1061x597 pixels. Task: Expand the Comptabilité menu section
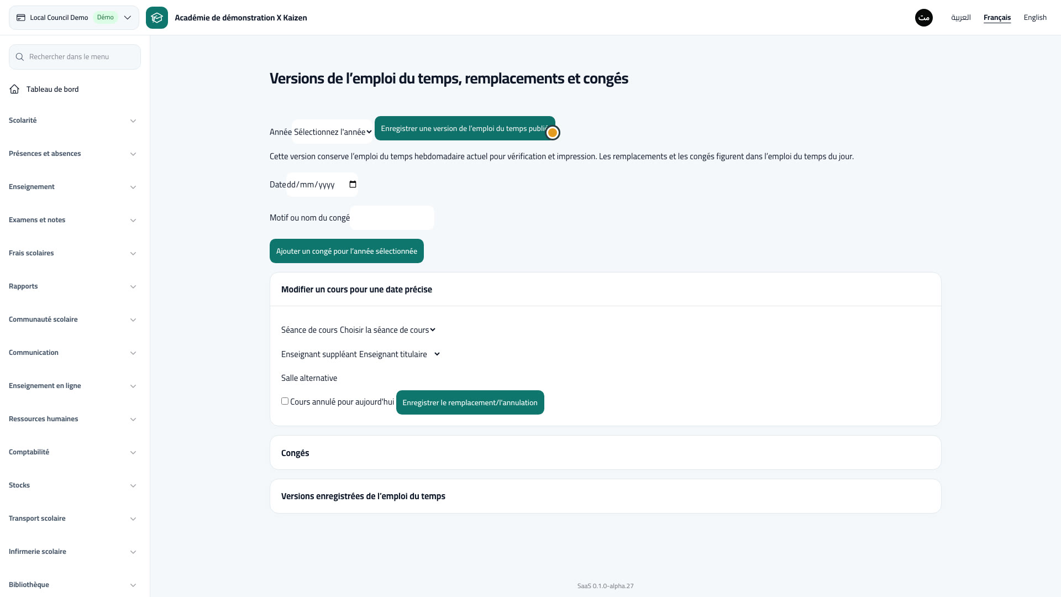72,452
